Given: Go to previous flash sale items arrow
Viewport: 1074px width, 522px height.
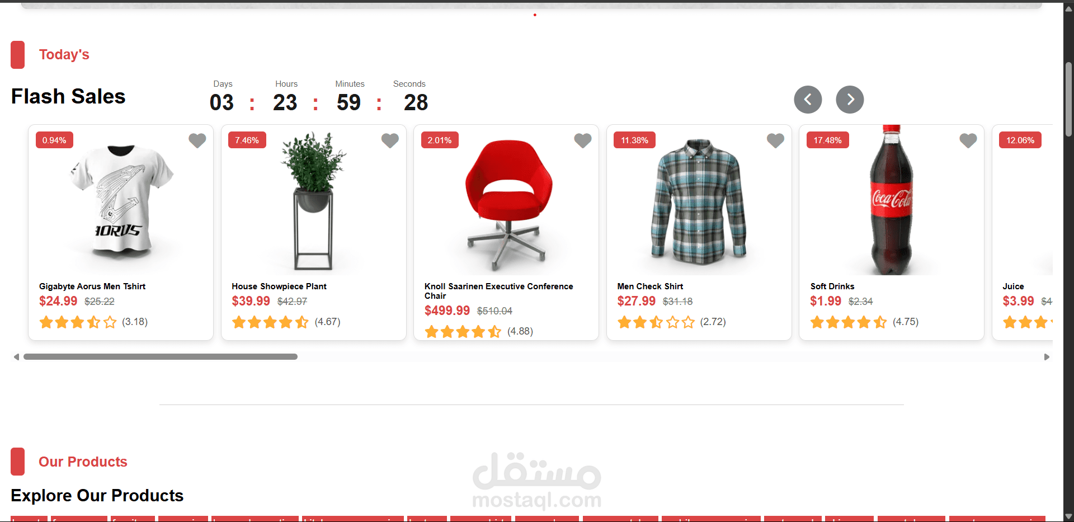Looking at the screenshot, I should pyautogui.click(x=808, y=100).
